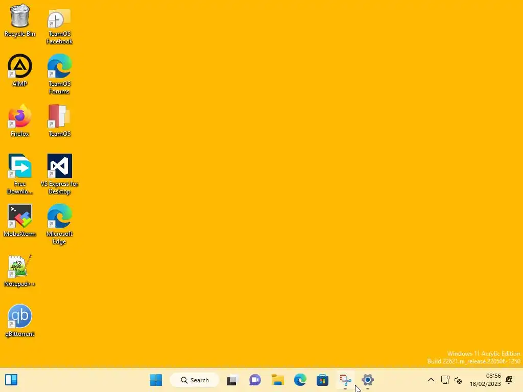The height and width of the screenshot is (392, 523).
Task: Open notifications with do-not-disturb bell
Action: (x=509, y=380)
